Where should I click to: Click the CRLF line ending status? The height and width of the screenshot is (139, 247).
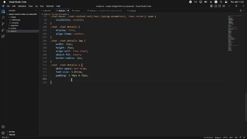pos(231,137)
